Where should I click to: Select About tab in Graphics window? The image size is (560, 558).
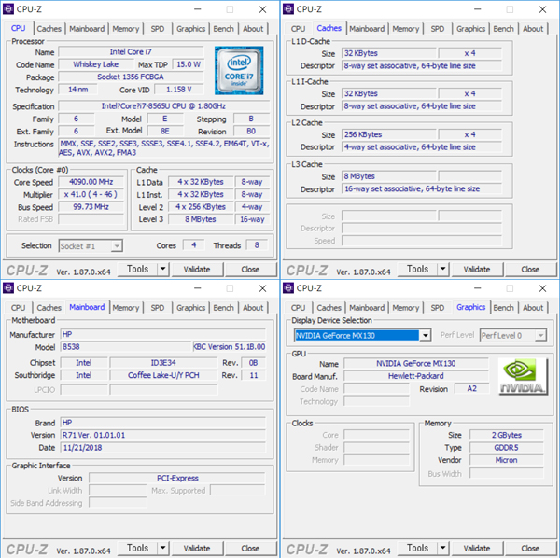(533, 308)
